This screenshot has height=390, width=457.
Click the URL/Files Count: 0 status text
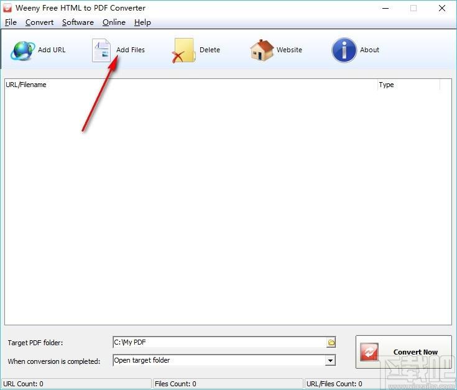[334, 384]
